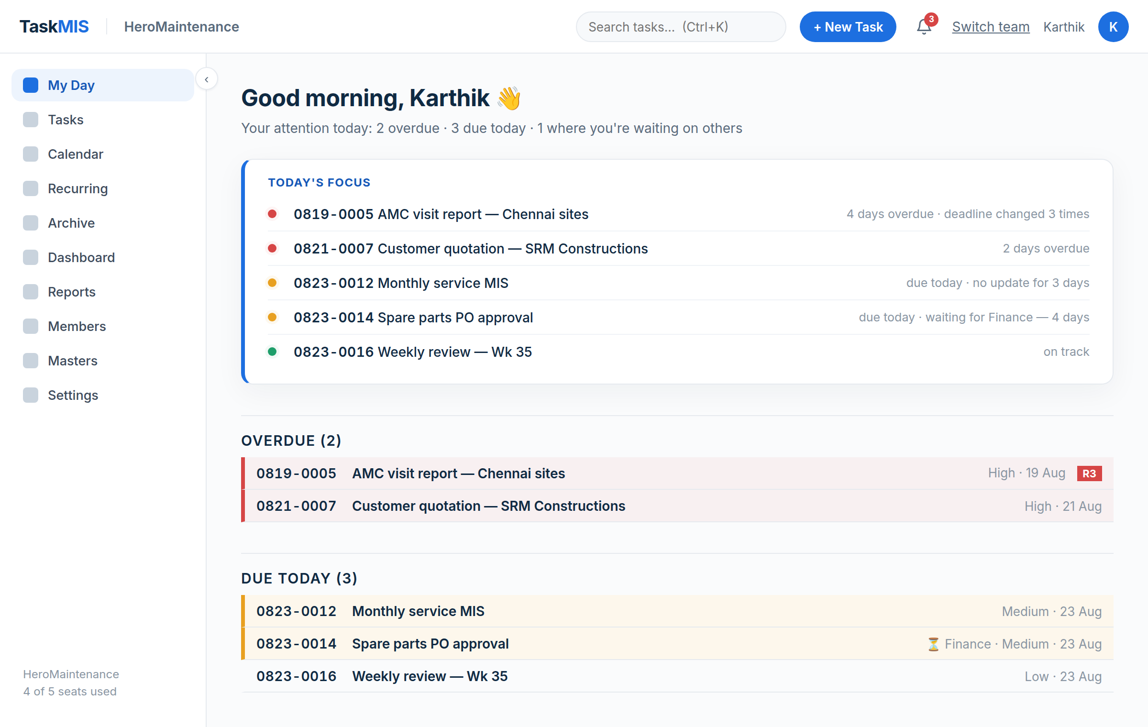Click the TaskMIS logo
The image size is (1148, 727).
(54, 27)
